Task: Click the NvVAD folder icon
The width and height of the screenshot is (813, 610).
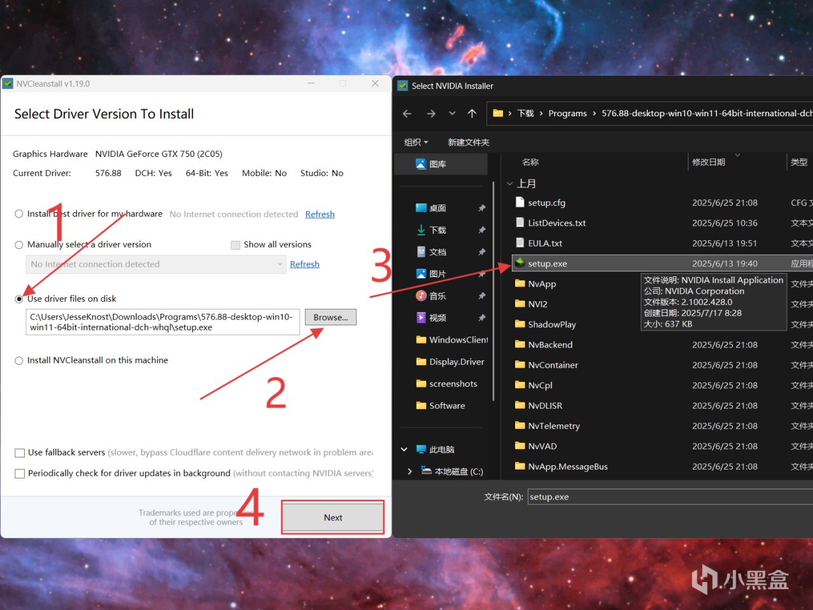Action: tap(520, 446)
